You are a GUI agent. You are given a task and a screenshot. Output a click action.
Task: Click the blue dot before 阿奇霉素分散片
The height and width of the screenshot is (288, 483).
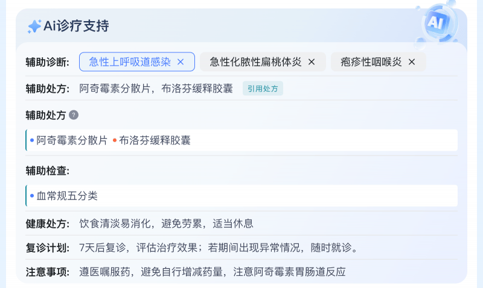pyautogui.click(x=32, y=140)
